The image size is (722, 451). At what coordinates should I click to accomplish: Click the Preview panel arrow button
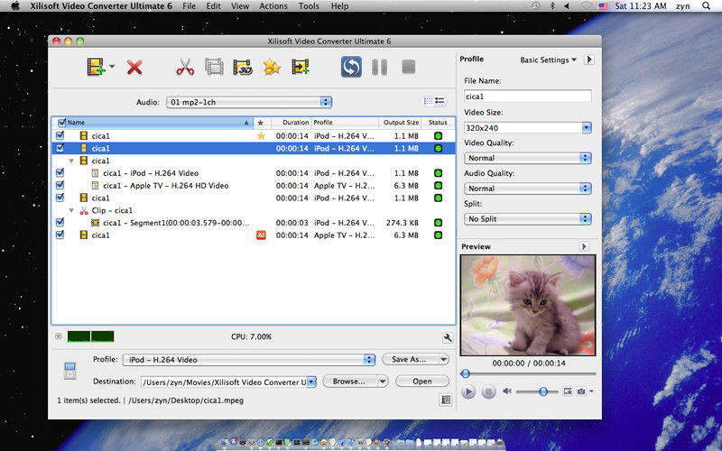584,246
